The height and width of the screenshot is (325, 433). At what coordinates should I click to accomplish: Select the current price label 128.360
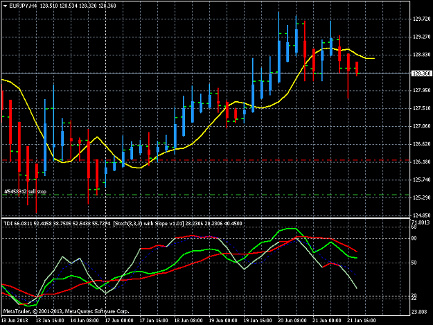421,73
